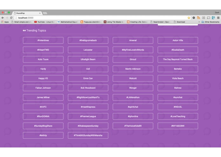Screen dimensions: 221x157
Task: Select the Viola Beach topic
Action: pos(178,78)
